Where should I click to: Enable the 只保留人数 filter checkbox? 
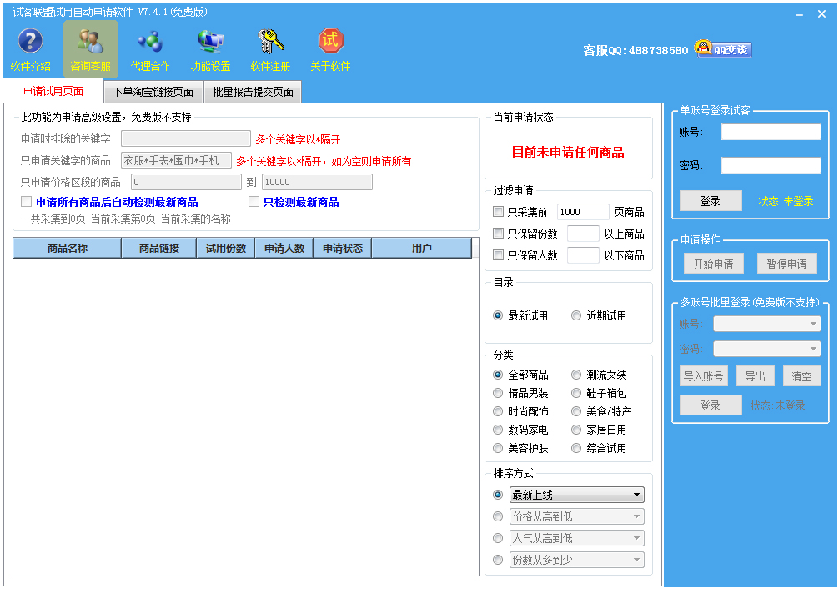(x=498, y=255)
